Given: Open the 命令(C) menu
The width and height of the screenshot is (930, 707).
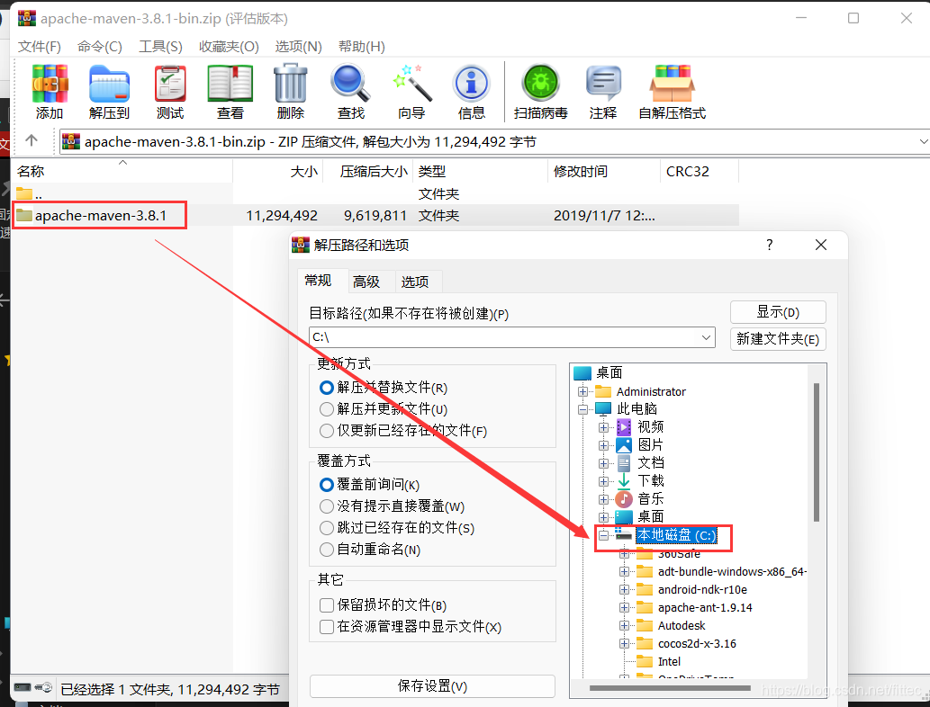Looking at the screenshot, I should [x=100, y=46].
